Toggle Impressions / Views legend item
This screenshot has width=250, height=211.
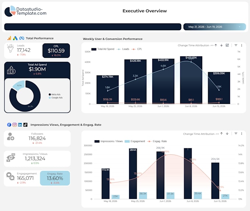[108, 141]
